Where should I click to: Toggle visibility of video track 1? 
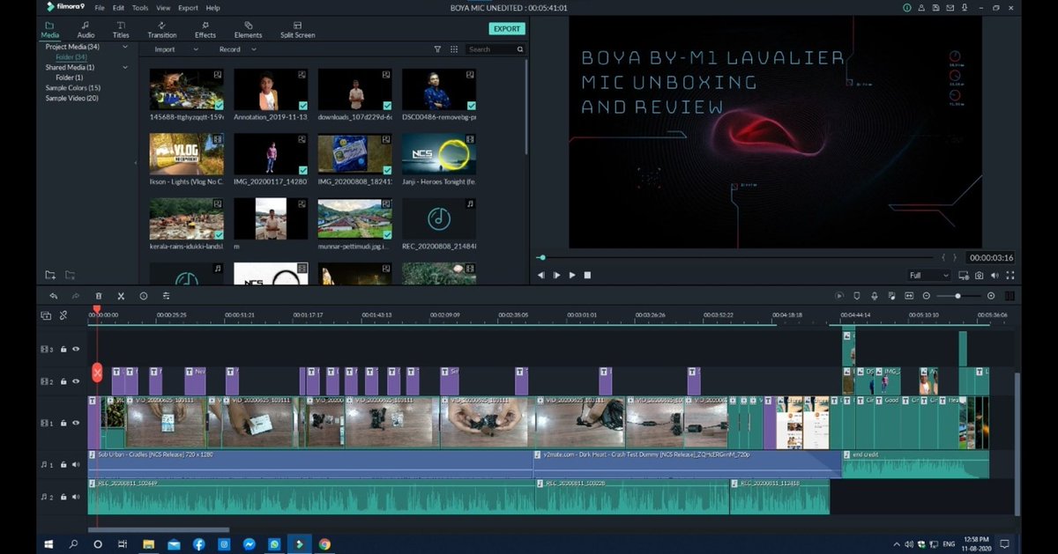pyautogui.click(x=76, y=423)
